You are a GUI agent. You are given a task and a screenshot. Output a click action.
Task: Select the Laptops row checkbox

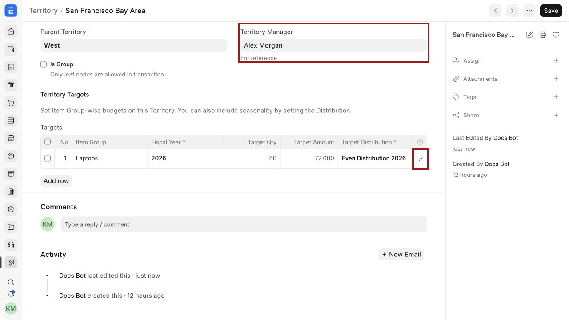(48, 158)
